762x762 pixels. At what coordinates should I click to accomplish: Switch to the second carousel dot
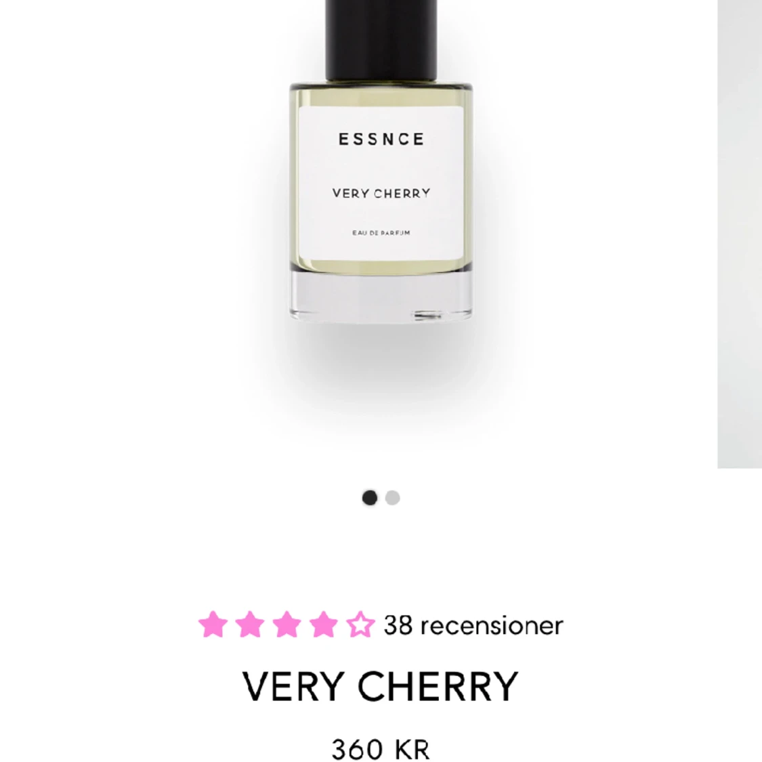(x=392, y=498)
